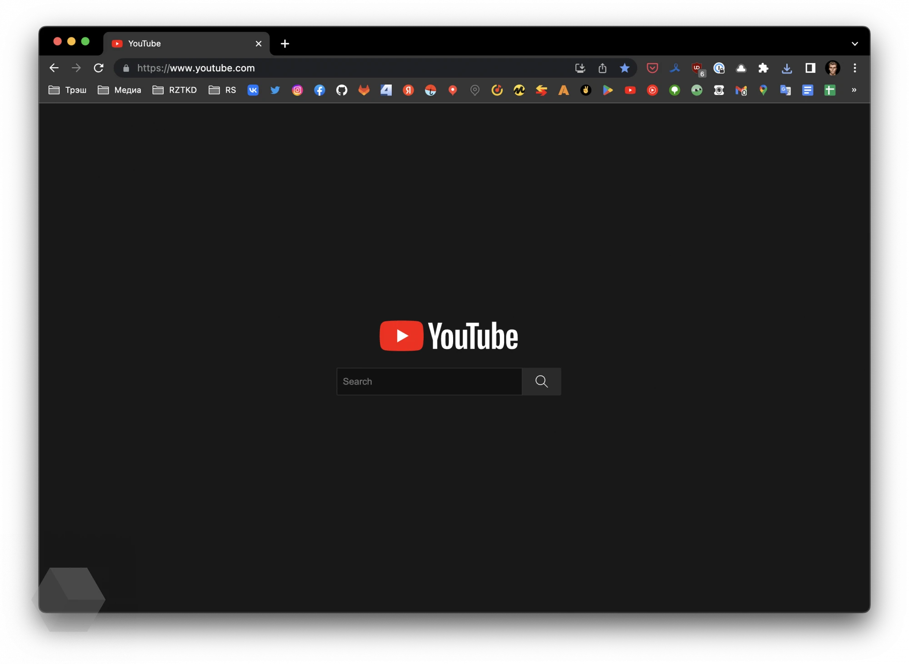Open the black circle hand bookmark
This screenshot has height=664, width=909.
click(586, 90)
